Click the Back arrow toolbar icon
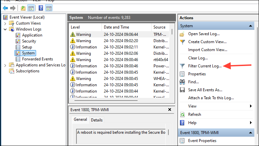259x146 pixels. pyautogui.click(x=5, y=8)
